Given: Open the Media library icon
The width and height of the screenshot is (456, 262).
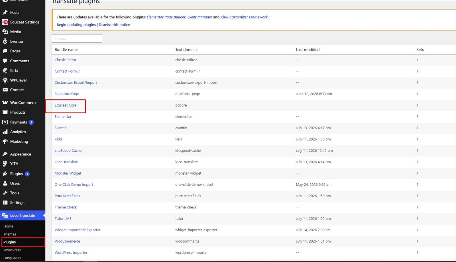Looking at the screenshot, I should 5,32.
